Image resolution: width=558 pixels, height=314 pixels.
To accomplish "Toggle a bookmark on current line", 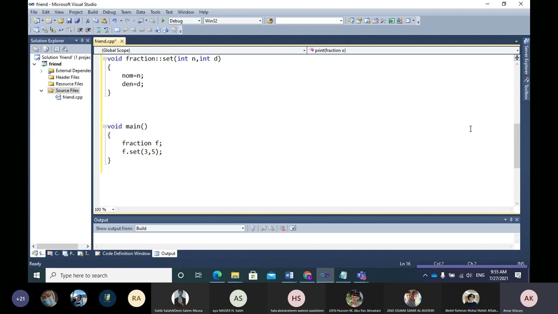I will pyautogui.click(x=117, y=30).
